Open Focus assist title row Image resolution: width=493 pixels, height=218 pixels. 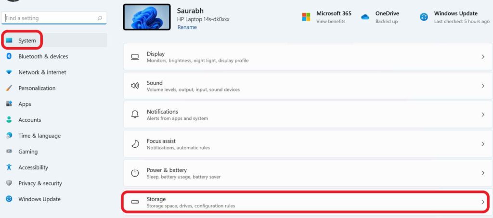(308, 144)
